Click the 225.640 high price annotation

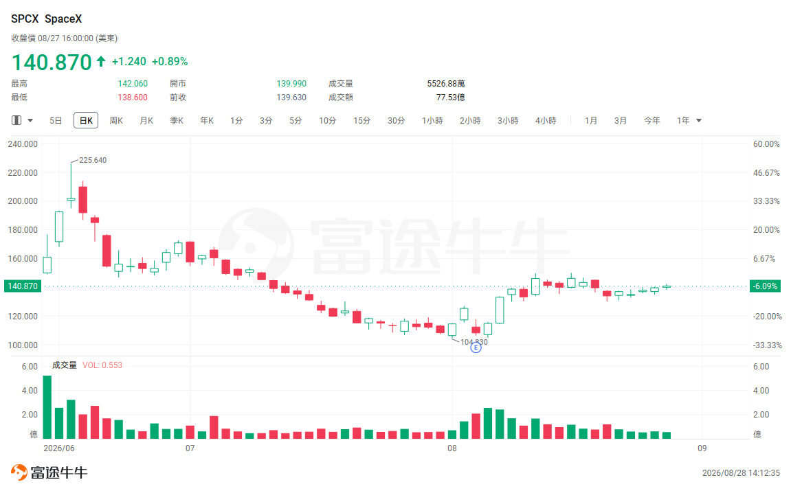pyautogui.click(x=93, y=160)
